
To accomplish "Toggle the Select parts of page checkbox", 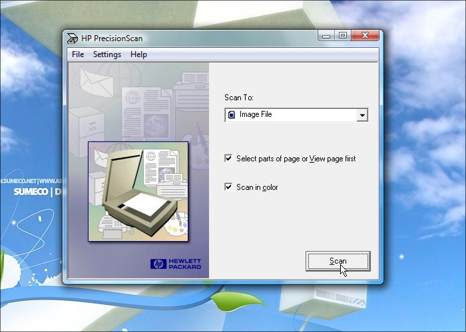I will [x=229, y=159].
